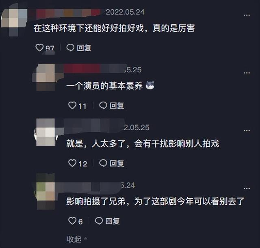Click 回复 text under the top comment

[84, 48]
